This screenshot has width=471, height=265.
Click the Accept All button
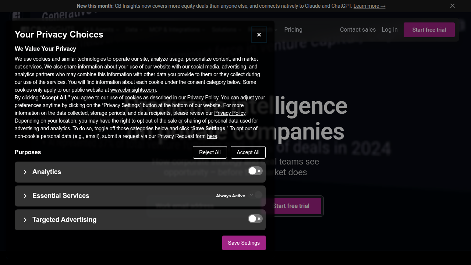click(248, 152)
